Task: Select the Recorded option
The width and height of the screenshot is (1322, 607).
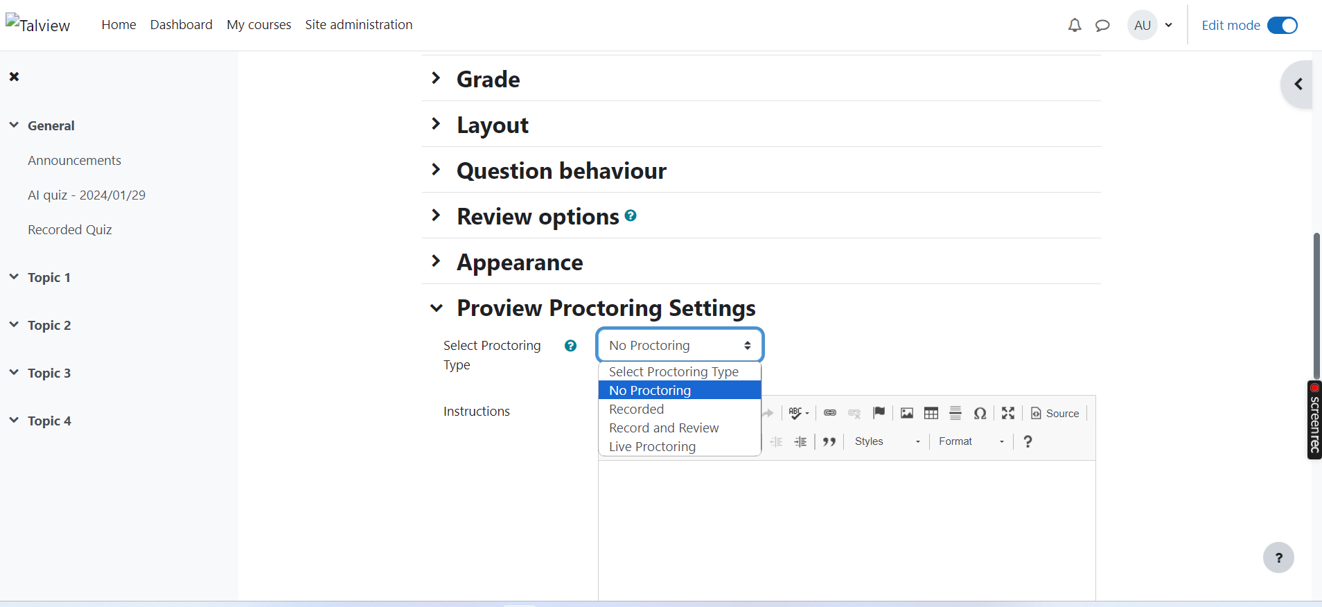Action: pos(680,409)
